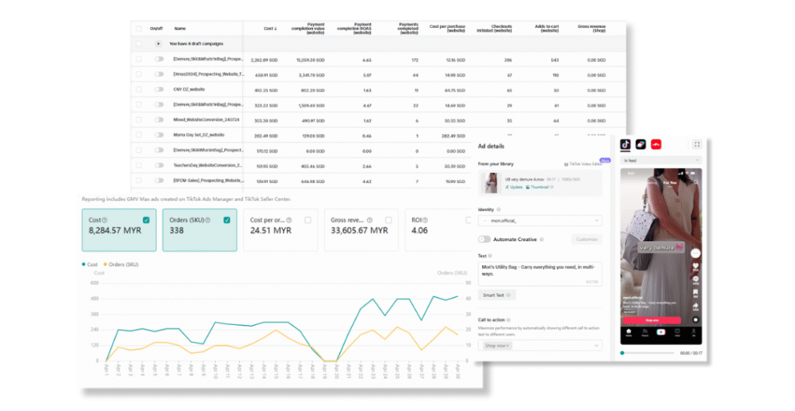Select the TikTok placement preview icon
The width and height of the screenshot is (795, 411).
tap(626, 145)
